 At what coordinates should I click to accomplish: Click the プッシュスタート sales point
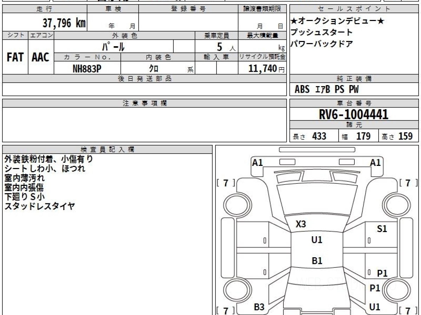point(322,33)
